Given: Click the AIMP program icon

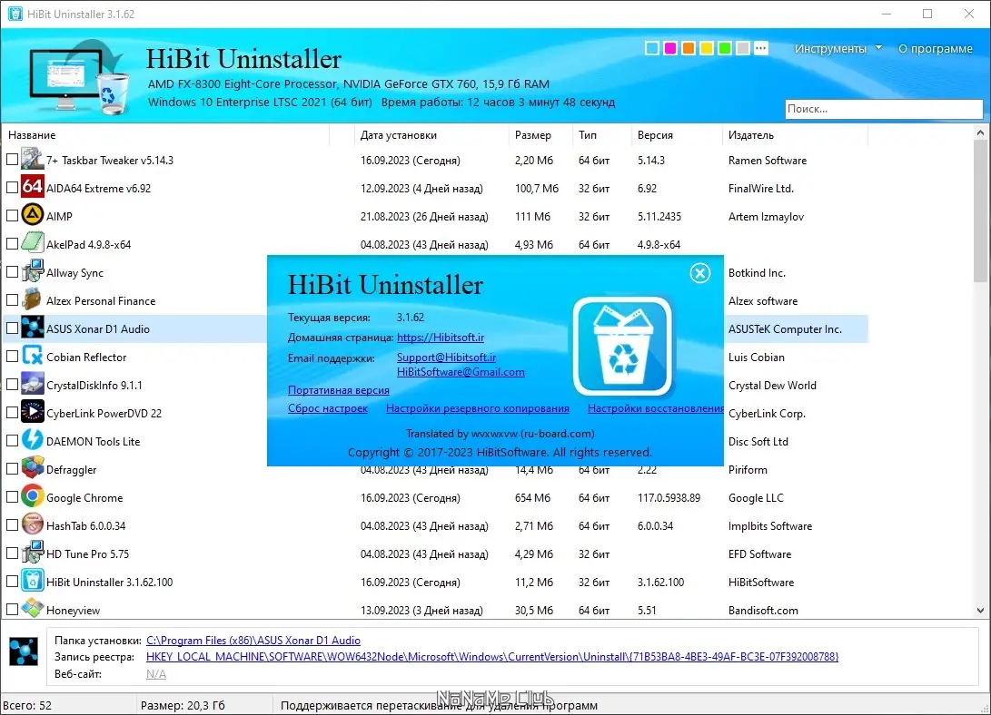Looking at the screenshot, I should tap(32, 216).
